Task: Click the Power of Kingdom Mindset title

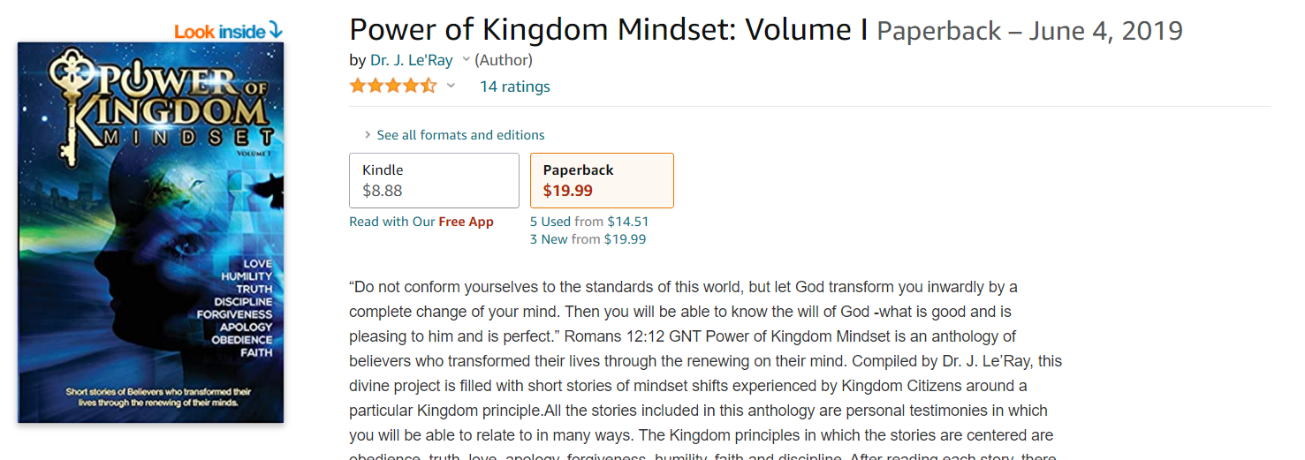Action: (x=608, y=31)
